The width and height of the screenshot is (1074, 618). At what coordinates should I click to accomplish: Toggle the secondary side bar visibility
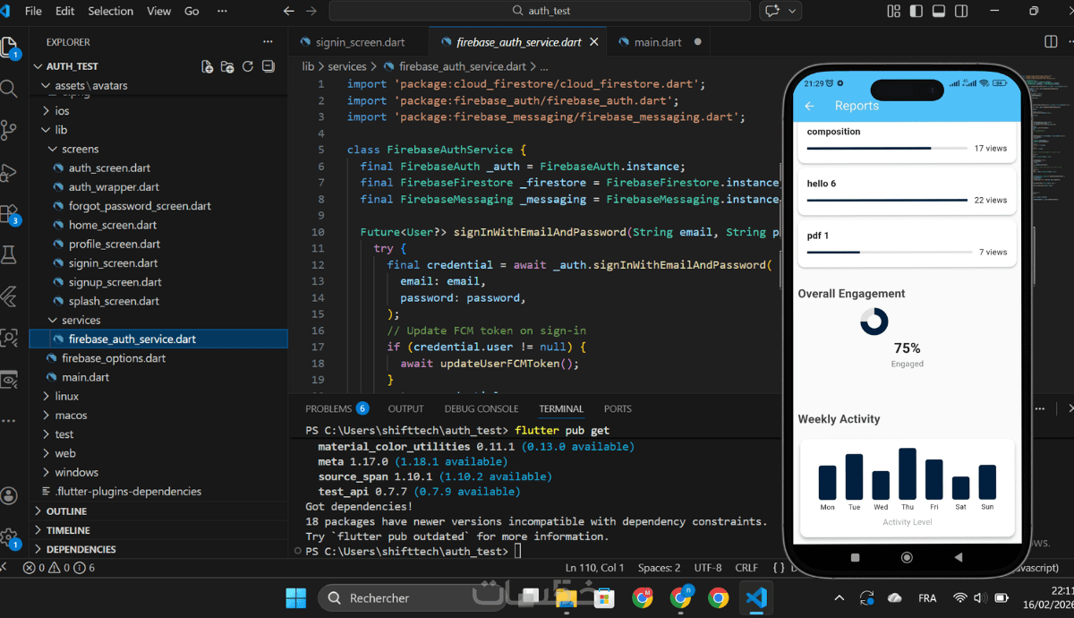pyautogui.click(x=960, y=11)
